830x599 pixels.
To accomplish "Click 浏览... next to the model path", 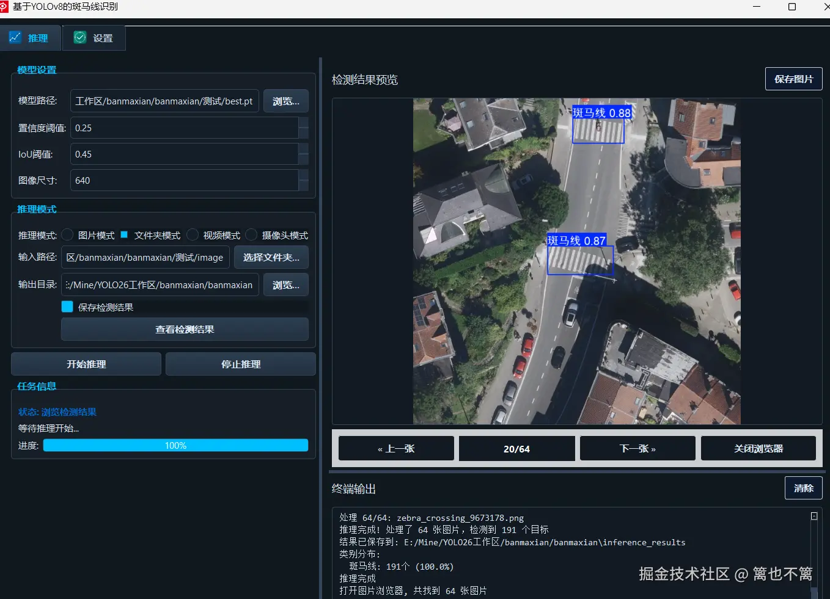I will [x=285, y=101].
